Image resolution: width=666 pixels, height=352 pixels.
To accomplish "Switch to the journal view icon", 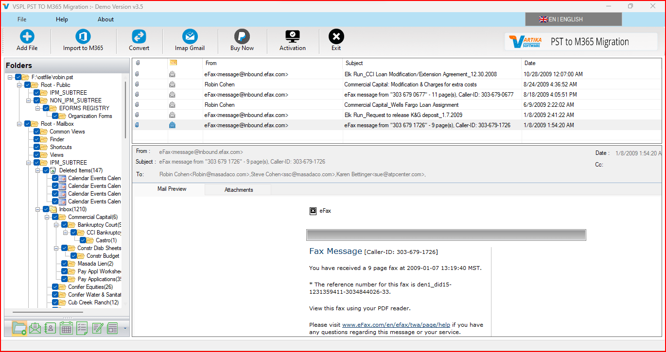I will [113, 328].
